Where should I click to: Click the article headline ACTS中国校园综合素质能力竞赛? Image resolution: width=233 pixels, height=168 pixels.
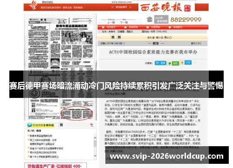click(153, 52)
